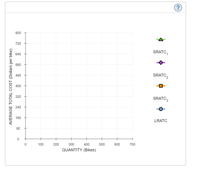Click the SRATC3 legend label
204x169 pixels.
pos(161,99)
